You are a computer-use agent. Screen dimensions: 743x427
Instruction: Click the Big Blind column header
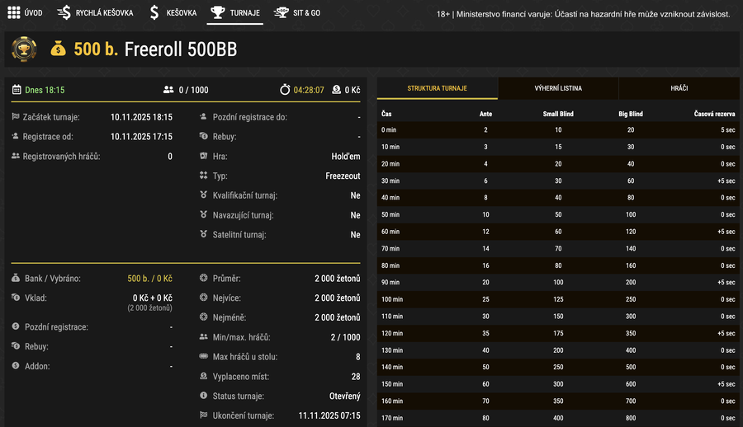[631, 114]
